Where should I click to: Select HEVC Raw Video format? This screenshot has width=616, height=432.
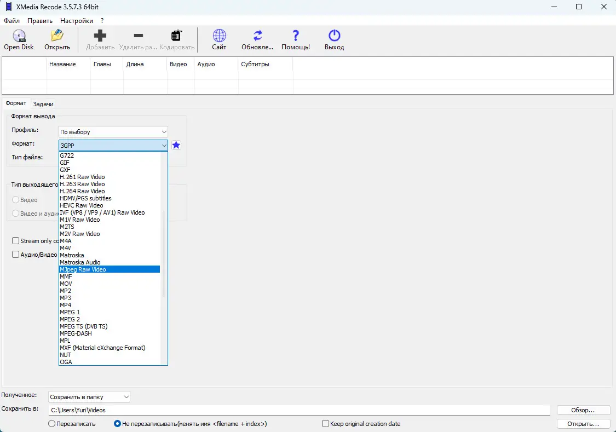tap(110, 205)
